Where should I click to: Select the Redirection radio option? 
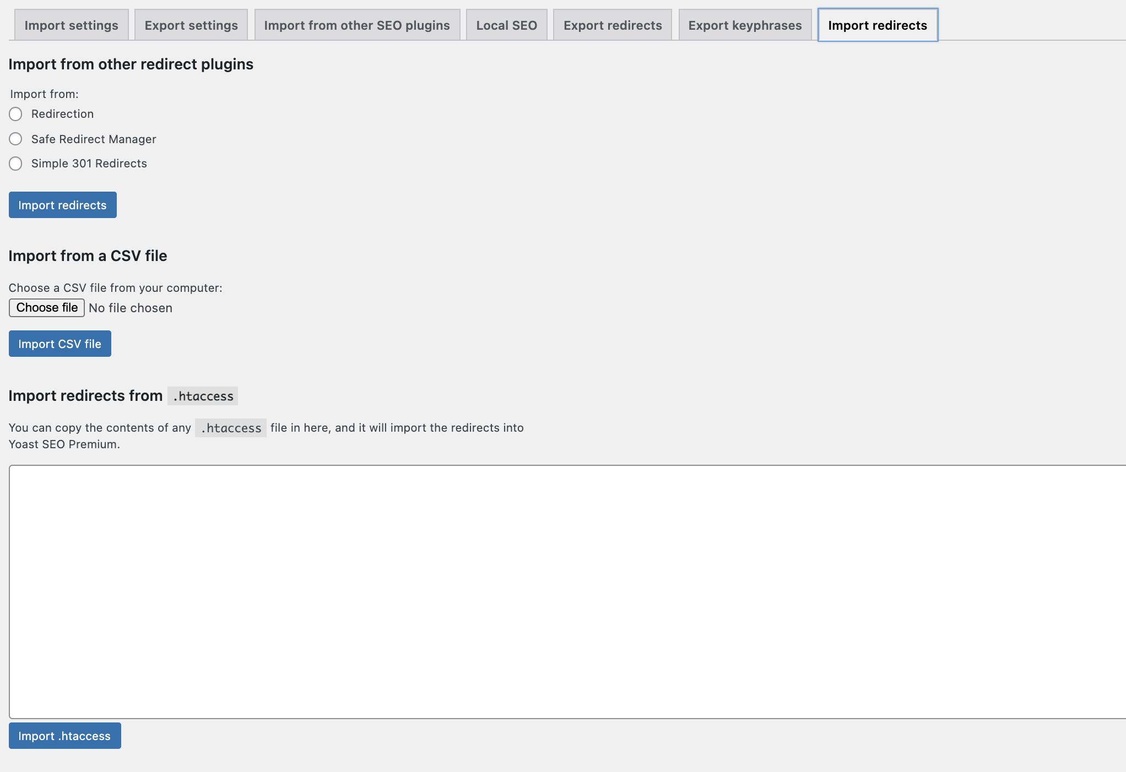pyautogui.click(x=15, y=114)
